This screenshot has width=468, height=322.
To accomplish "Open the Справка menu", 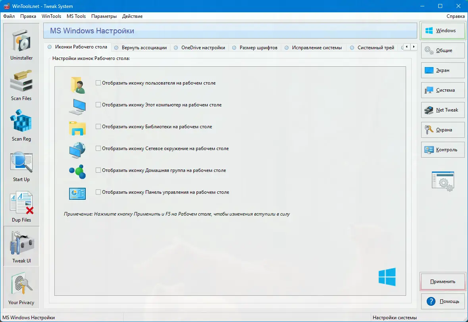I will pos(455,16).
